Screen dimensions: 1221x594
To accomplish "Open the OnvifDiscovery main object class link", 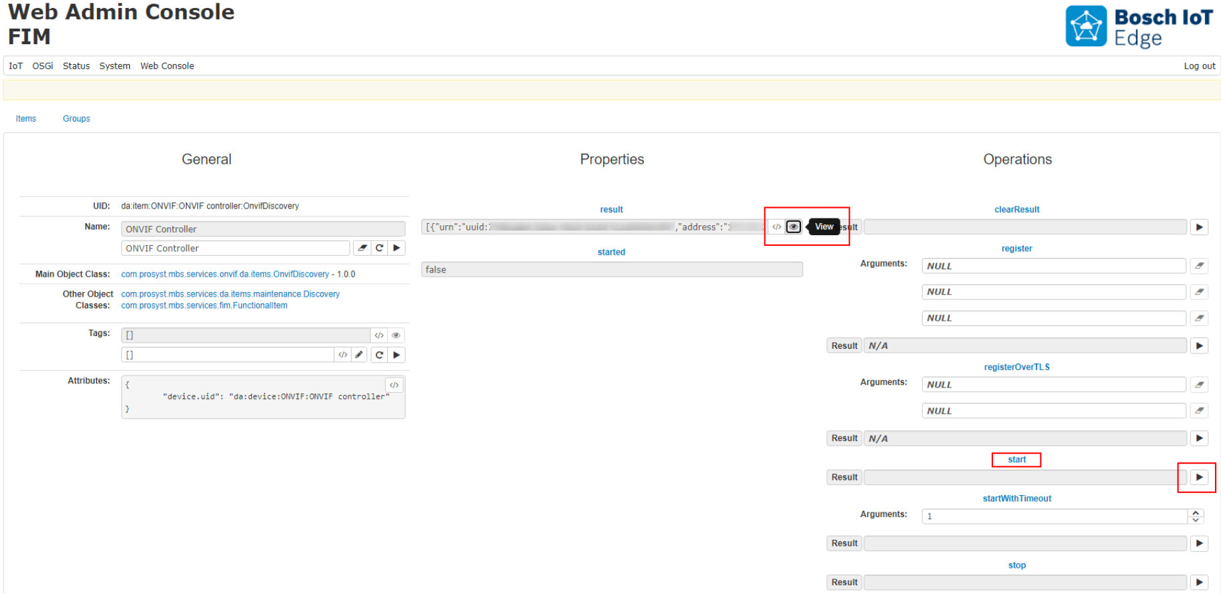I will pyautogui.click(x=225, y=274).
